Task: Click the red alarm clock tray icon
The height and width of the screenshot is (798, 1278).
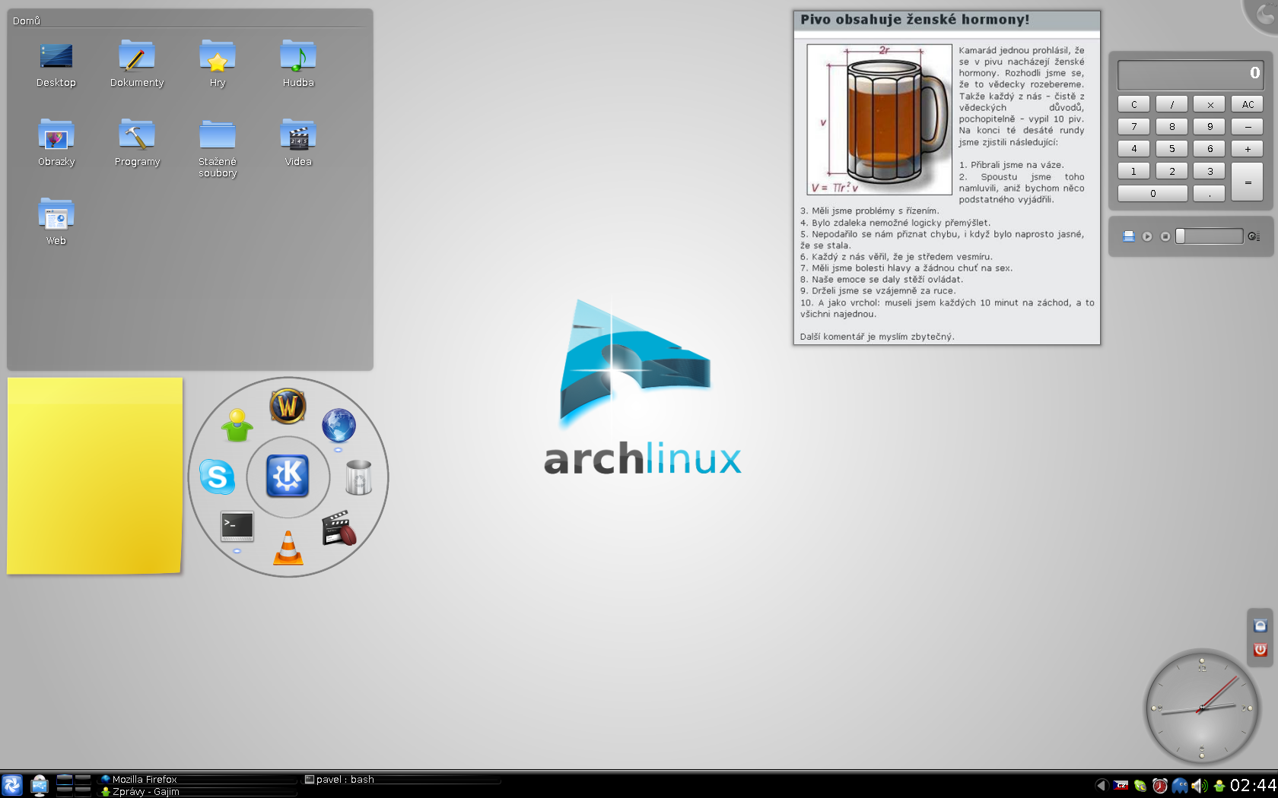Action: coord(1159,786)
